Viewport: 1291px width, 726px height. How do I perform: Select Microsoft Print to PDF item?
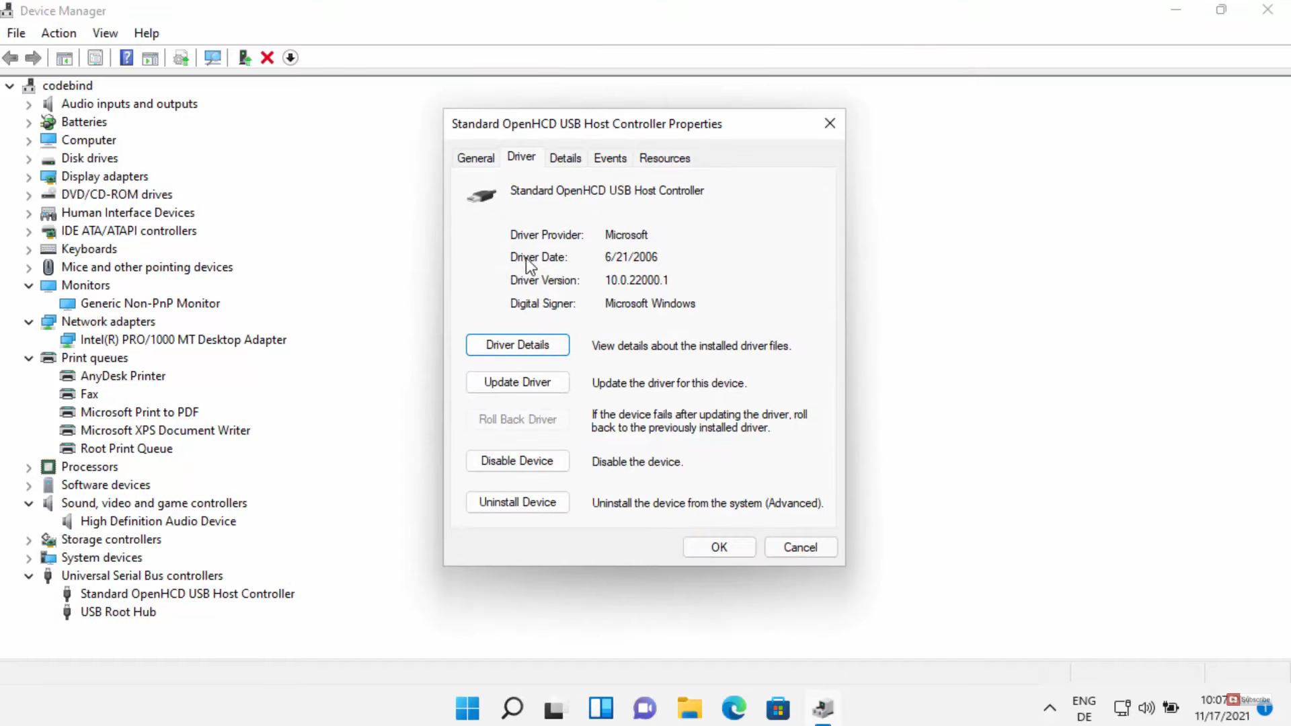[x=139, y=412]
